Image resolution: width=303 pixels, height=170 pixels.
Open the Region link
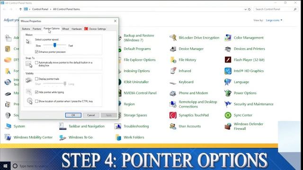[129, 104]
